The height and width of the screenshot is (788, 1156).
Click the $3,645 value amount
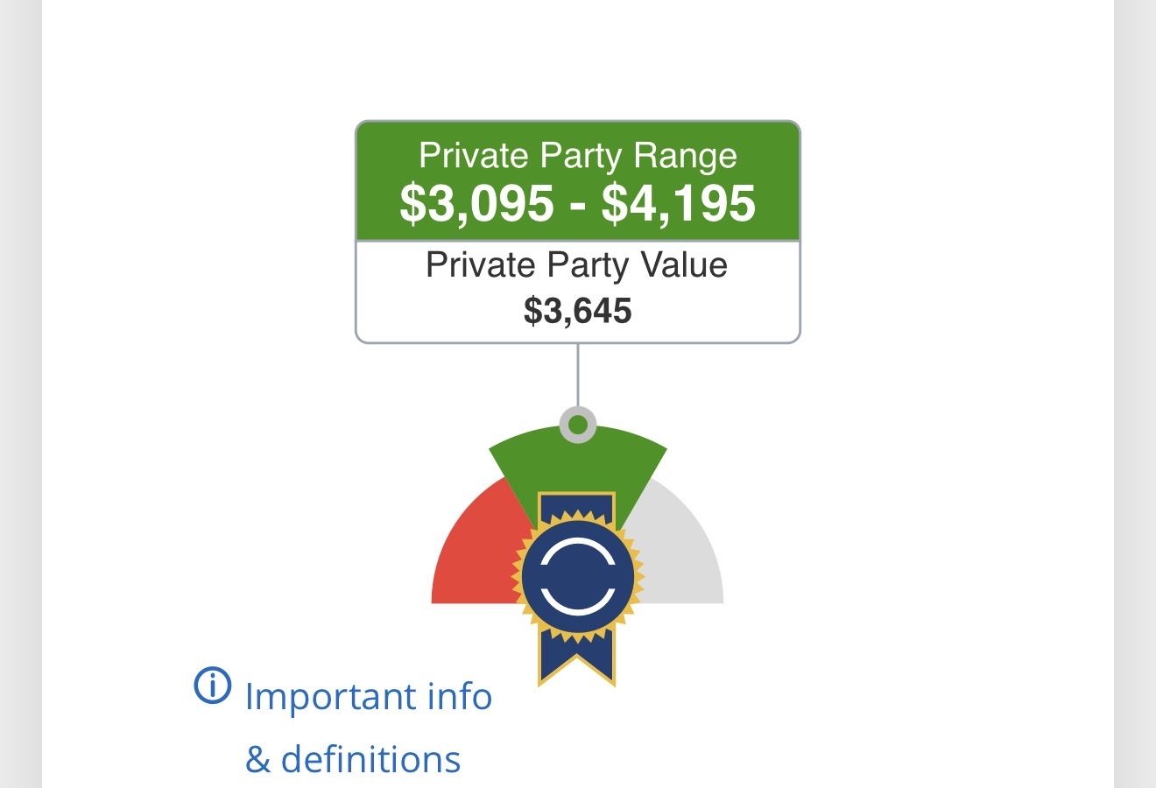pos(578,311)
